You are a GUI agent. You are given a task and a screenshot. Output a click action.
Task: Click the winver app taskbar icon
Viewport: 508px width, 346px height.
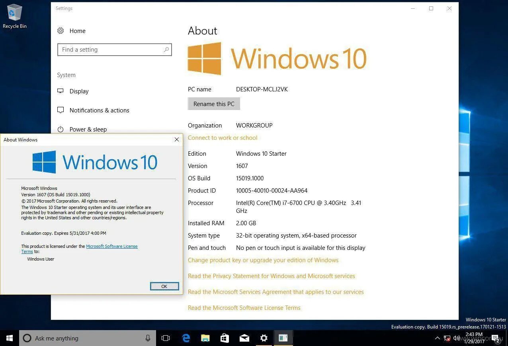coord(283,338)
